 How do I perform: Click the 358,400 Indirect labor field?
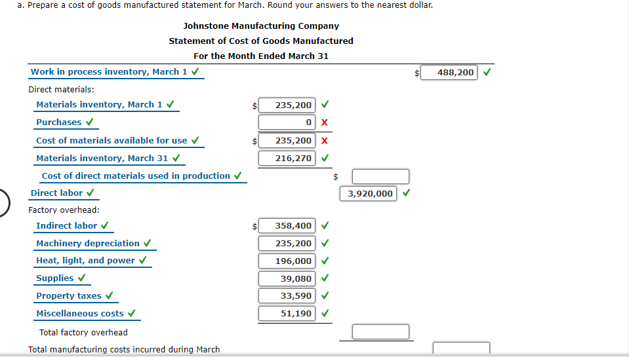[287, 225]
